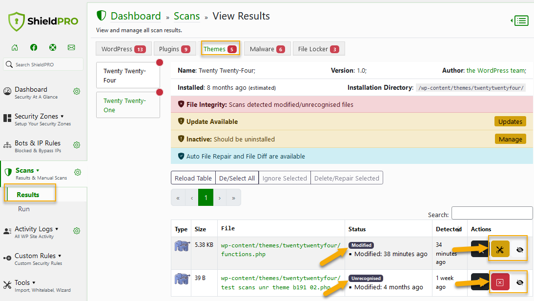Sort by the Detected column header

pyautogui.click(x=449, y=229)
